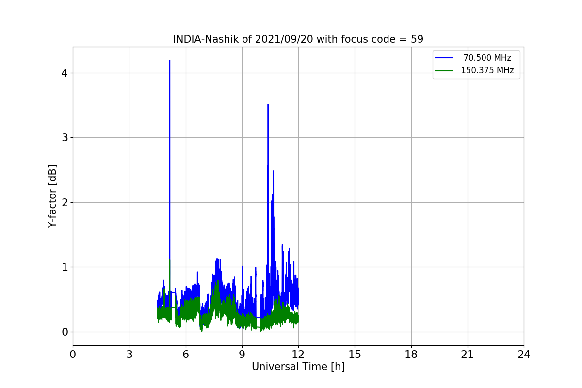The width and height of the screenshot is (582, 388).
Task: Click x-axis tick label '0'
Action: click(73, 355)
